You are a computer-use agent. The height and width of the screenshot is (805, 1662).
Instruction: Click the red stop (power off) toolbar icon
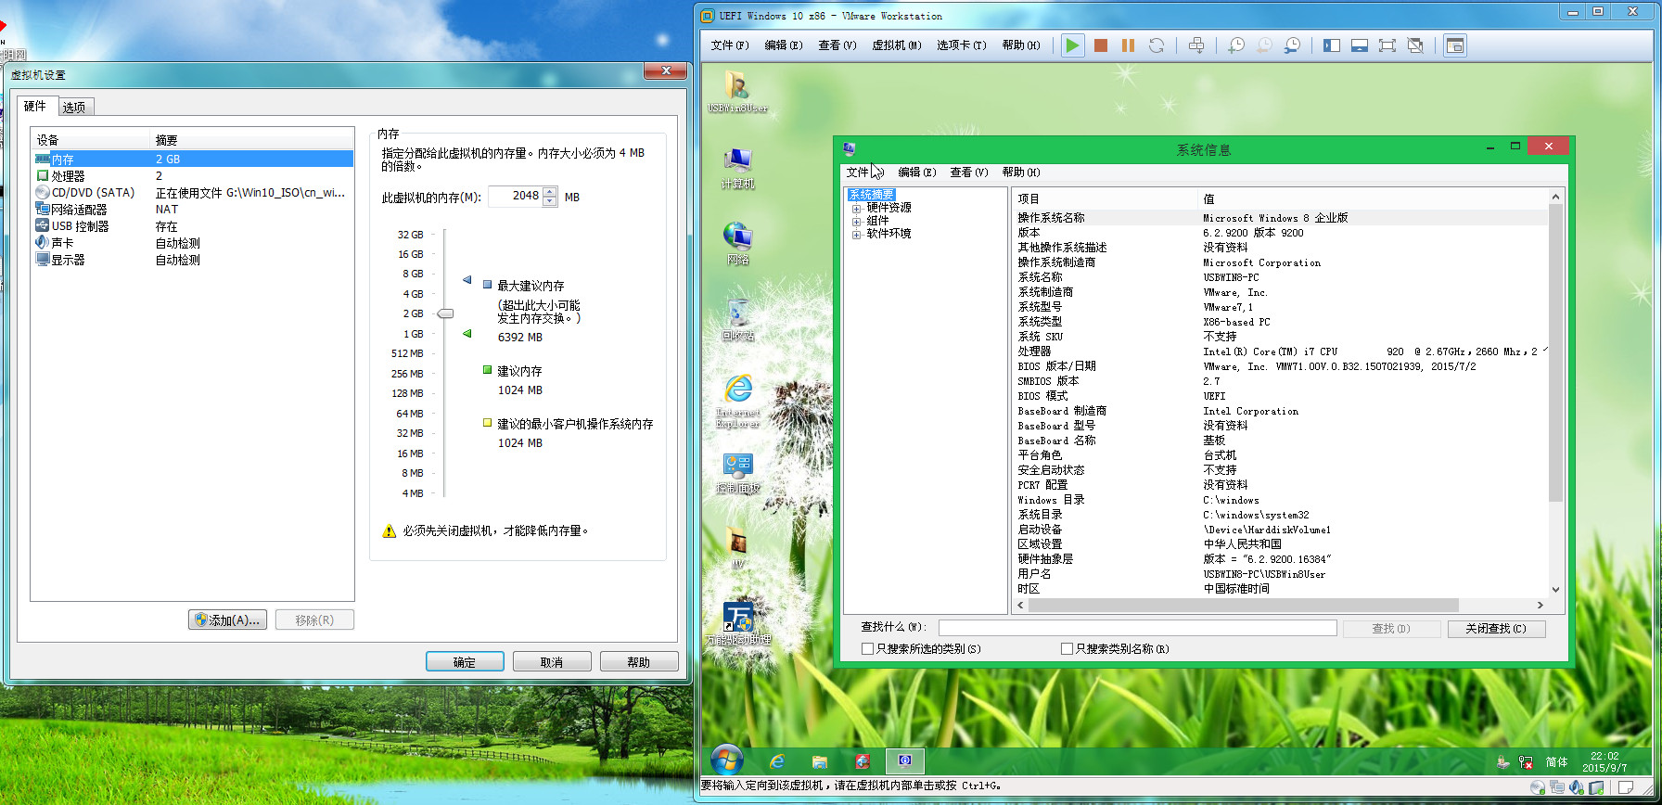pos(1101,45)
